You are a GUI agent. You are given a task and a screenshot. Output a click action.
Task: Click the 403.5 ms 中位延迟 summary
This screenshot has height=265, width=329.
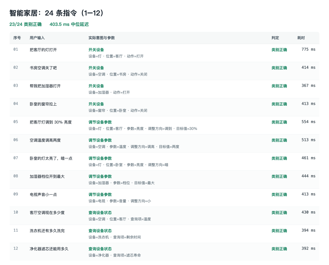pos(69,24)
